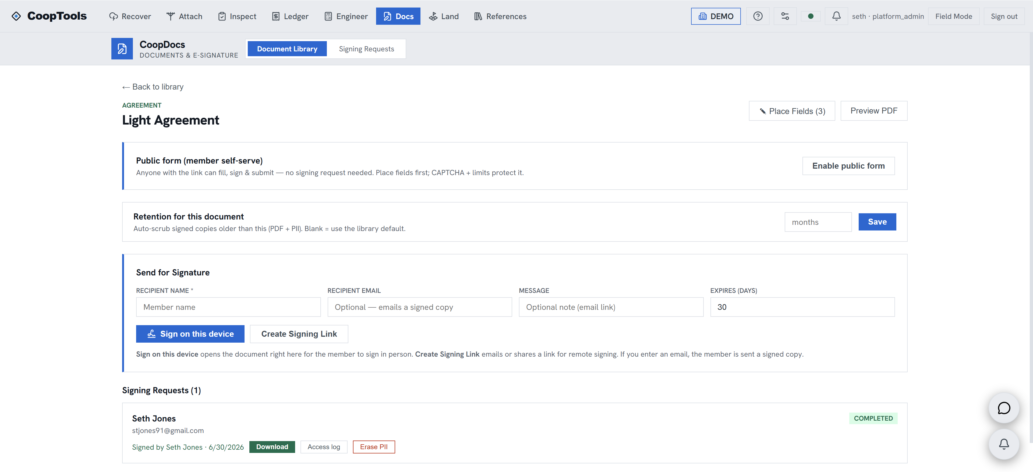Click the Message note field
The height and width of the screenshot is (472, 1033).
coord(611,307)
